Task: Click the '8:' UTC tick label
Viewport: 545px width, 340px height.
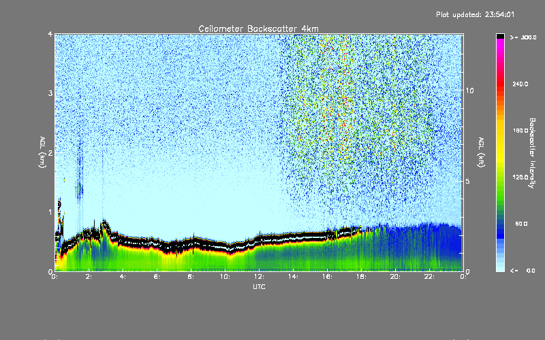Action: (x=191, y=277)
